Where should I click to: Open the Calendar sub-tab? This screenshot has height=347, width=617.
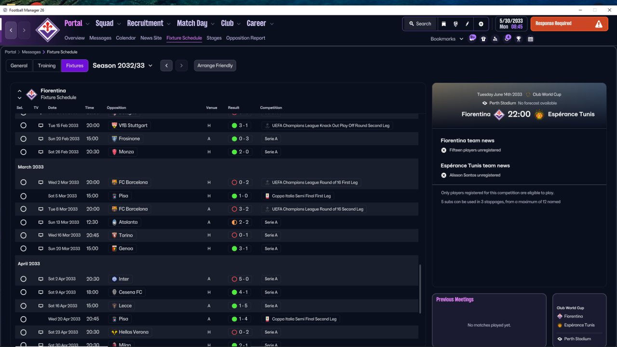pyautogui.click(x=126, y=38)
